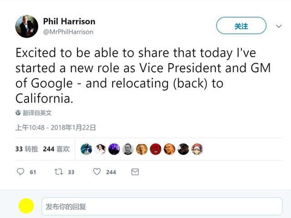The width and height of the screenshot is (291, 218).
Task: Click the envelope direct message icon
Action: (x=135, y=172)
